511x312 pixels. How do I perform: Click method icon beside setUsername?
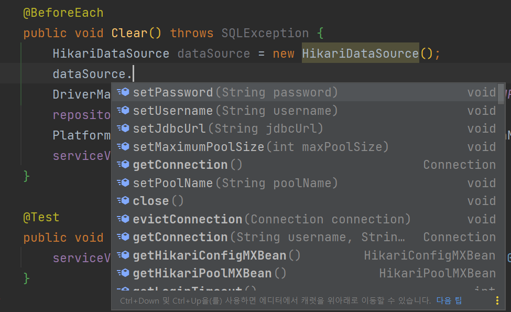(123, 111)
